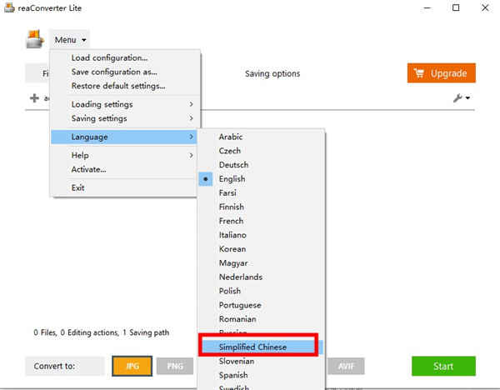
Task: Open the Language submenu item
Action: coord(123,137)
